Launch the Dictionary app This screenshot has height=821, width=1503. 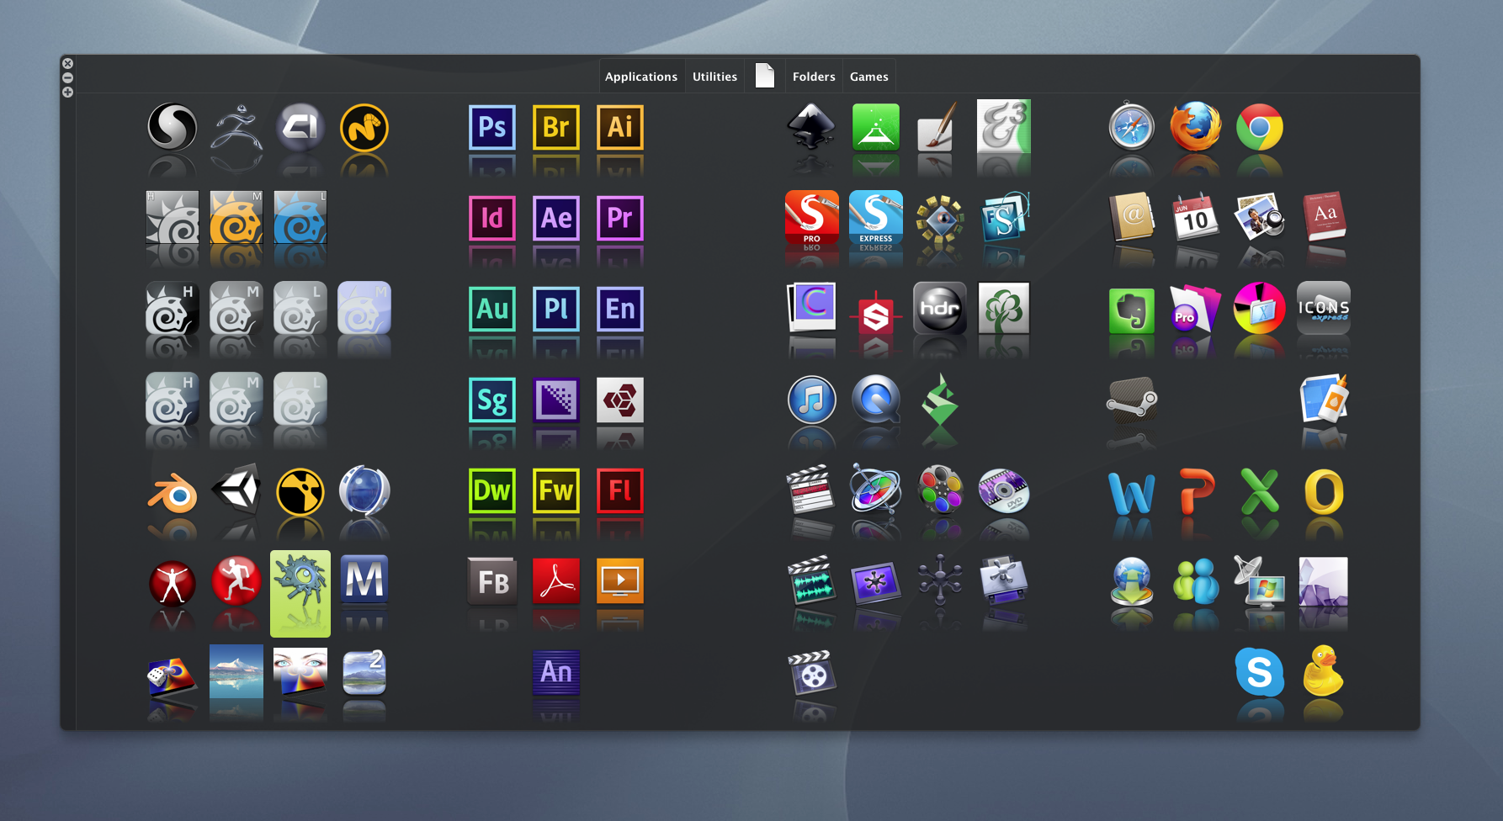(1324, 218)
